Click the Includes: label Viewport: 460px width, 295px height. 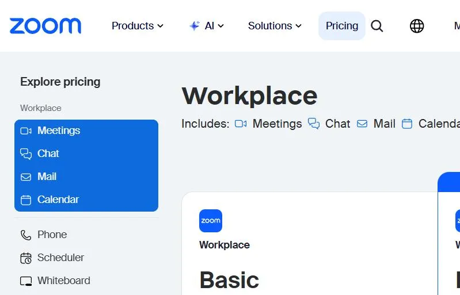(x=206, y=124)
